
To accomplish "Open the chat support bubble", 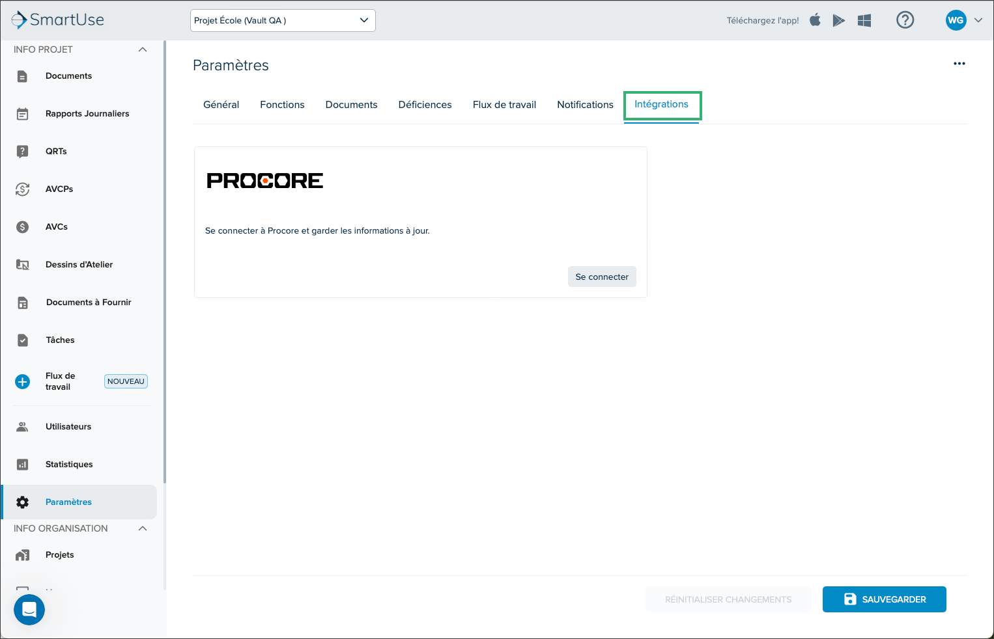I will [x=29, y=610].
